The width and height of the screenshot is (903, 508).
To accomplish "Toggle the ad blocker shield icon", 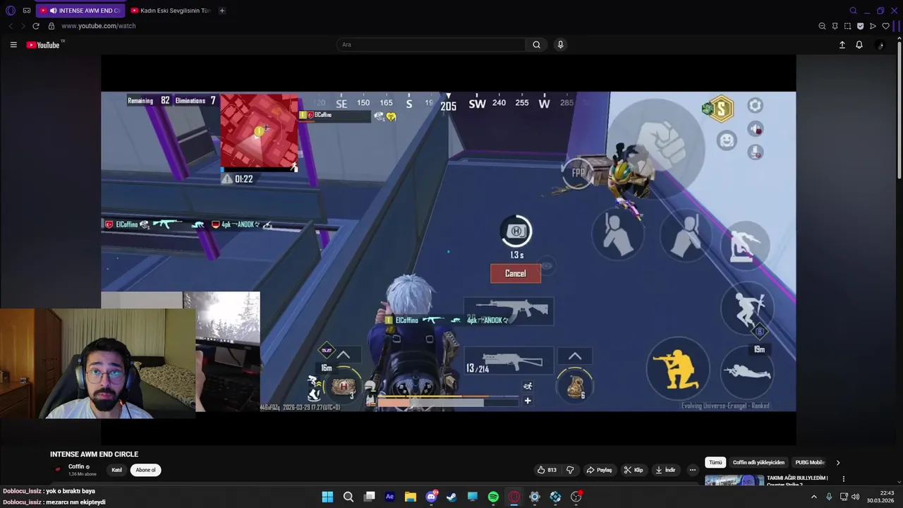I will (860, 26).
